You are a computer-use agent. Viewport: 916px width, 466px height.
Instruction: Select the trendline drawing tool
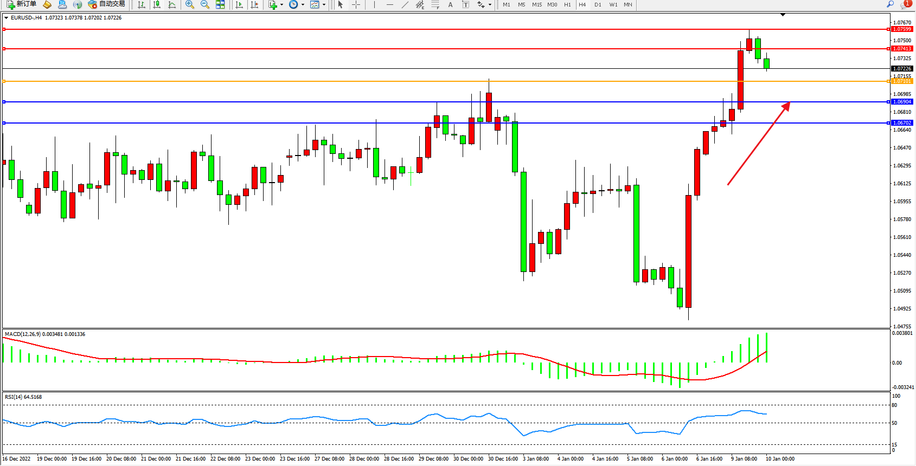tap(405, 4)
